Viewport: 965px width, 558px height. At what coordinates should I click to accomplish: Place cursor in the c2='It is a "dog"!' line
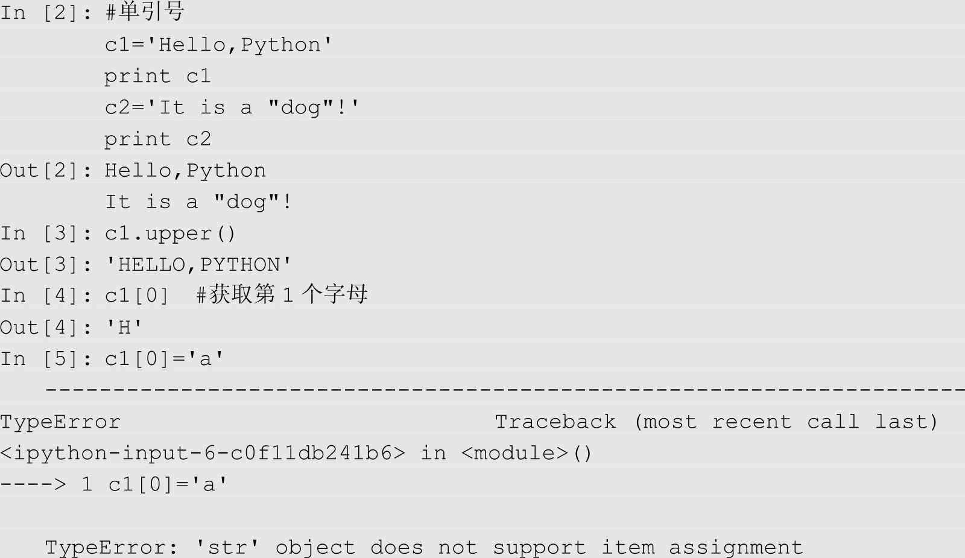pyautogui.click(x=232, y=107)
